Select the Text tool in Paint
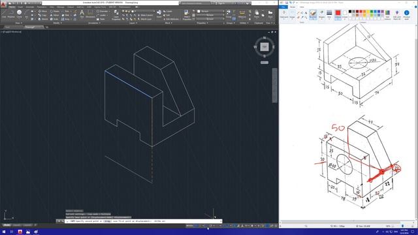 [306, 12]
